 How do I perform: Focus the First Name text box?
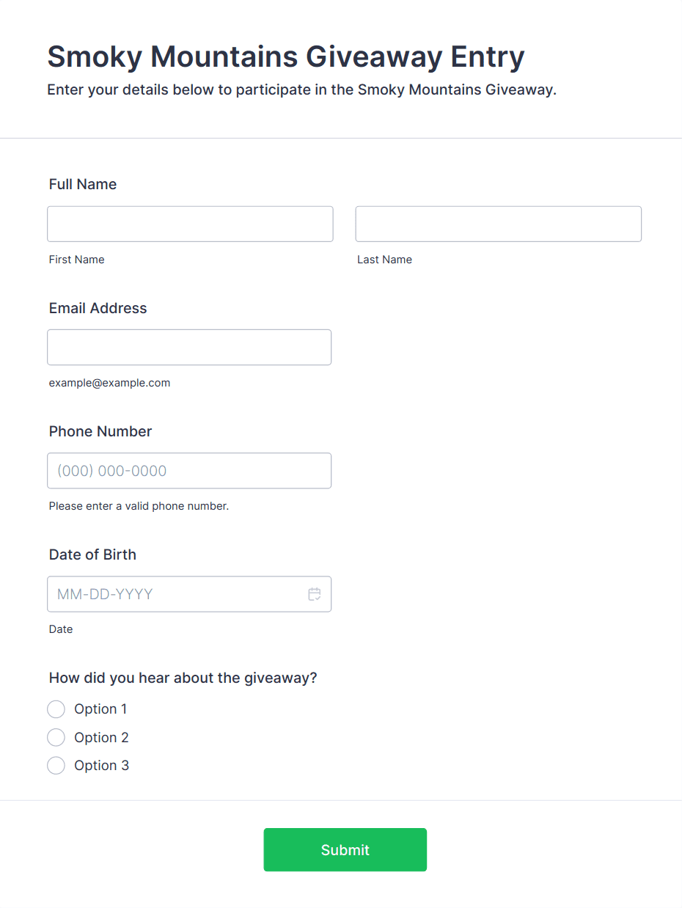pos(190,224)
